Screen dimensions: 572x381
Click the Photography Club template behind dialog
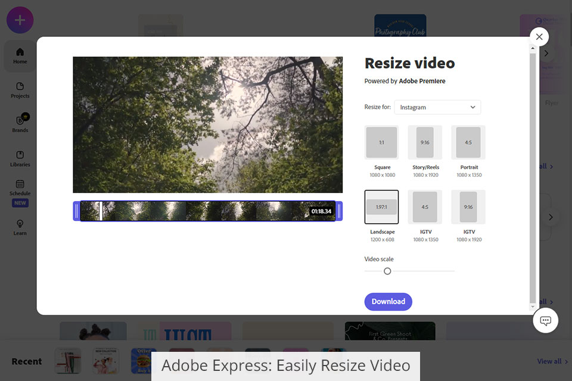[400, 26]
